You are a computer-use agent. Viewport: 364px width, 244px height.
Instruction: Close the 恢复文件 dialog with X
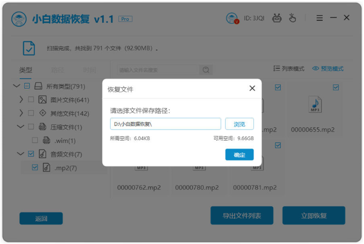(x=252, y=88)
